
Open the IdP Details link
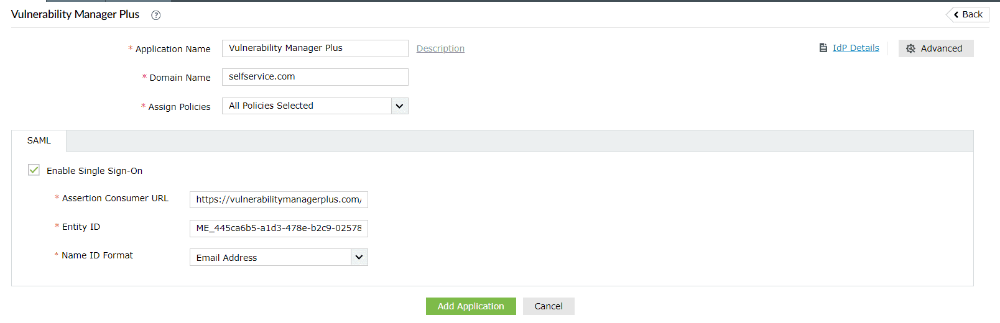[x=856, y=48]
